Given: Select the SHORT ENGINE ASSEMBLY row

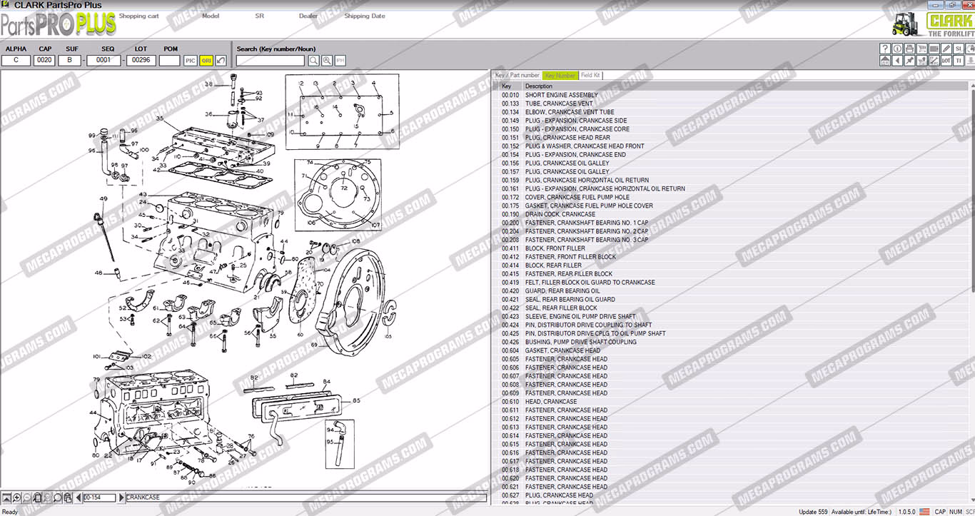Looking at the screenshot, I should 731,95.
